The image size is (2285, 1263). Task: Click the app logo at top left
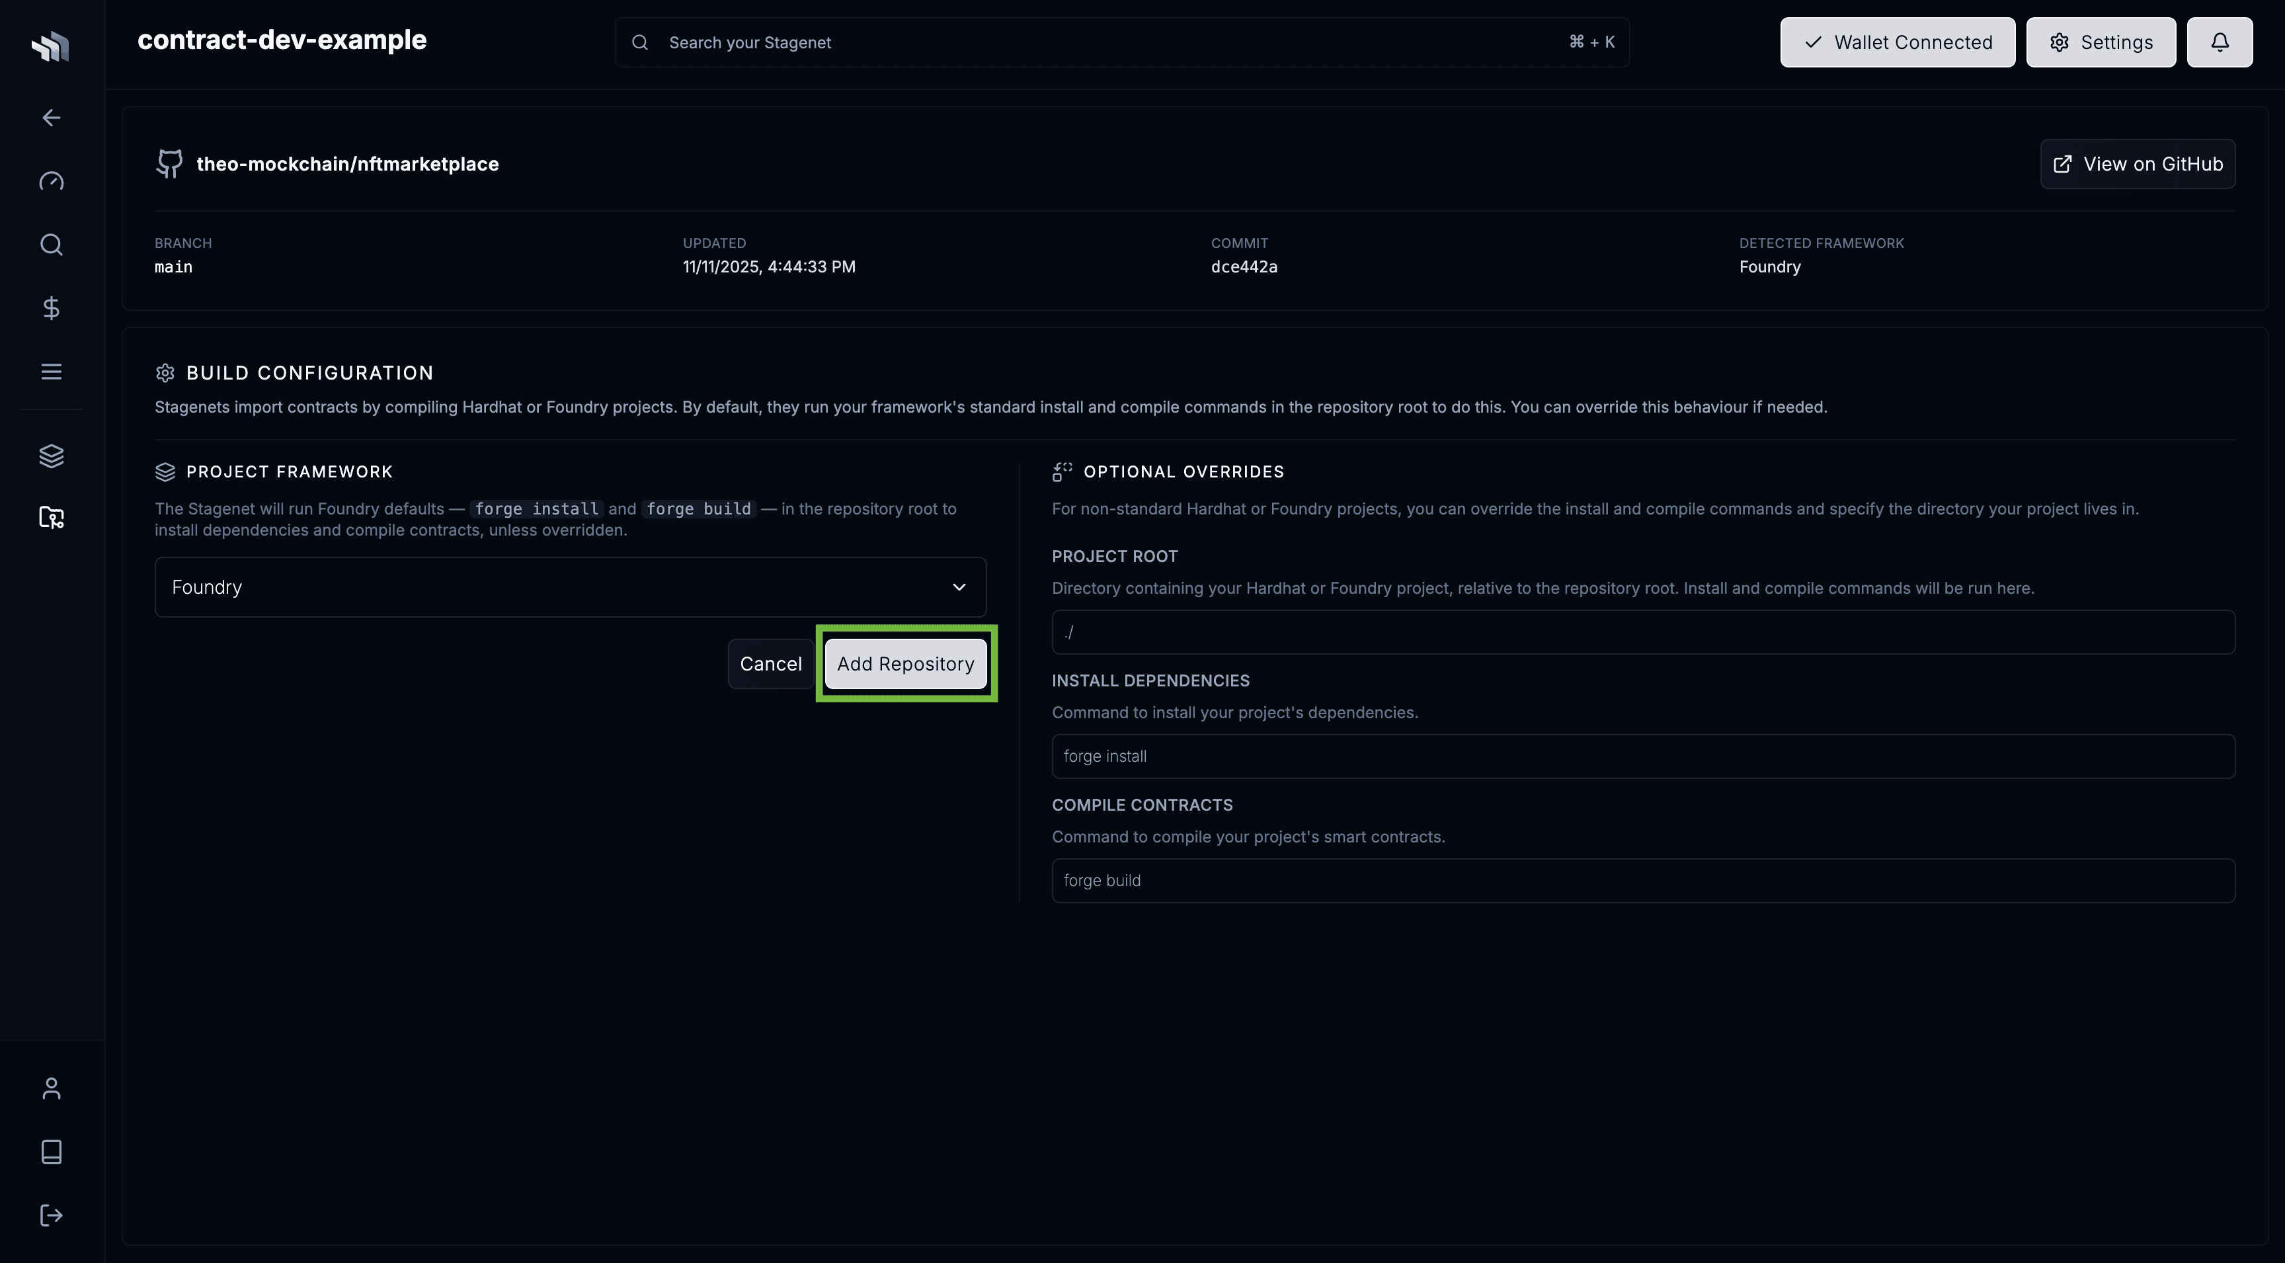pyautogui.click(x=50, y=46)
